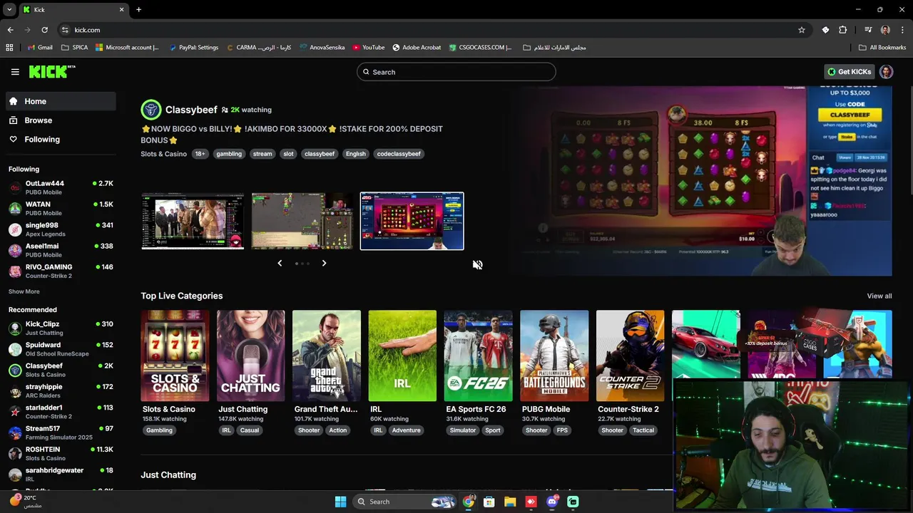Open Microsoft Store from taskbar
The height and width of the screenshot is (513, 913).
click(x=489, y=502)
